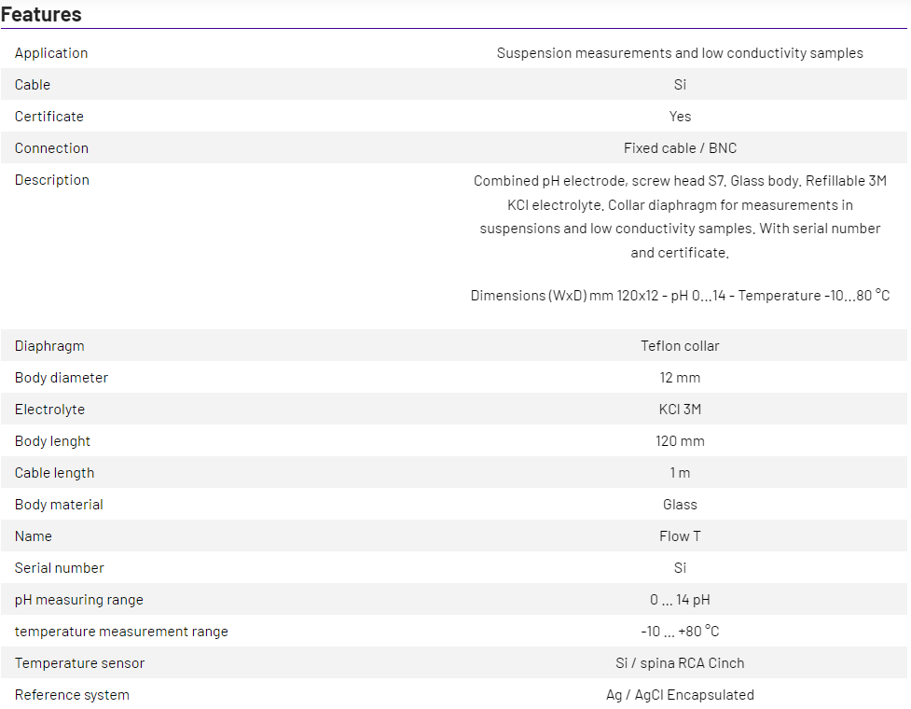Click the '120 mm' body length value
The image size is (911, 709).
[x=680, y=441]
